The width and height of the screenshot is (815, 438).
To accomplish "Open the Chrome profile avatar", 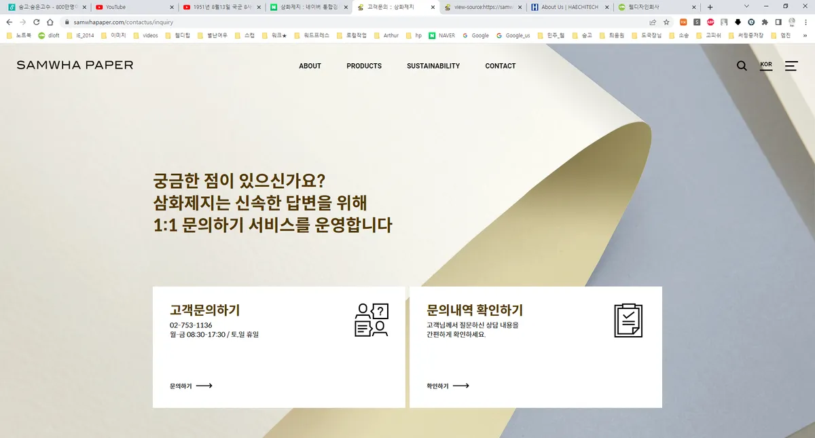I will click(x=792, y=22).
